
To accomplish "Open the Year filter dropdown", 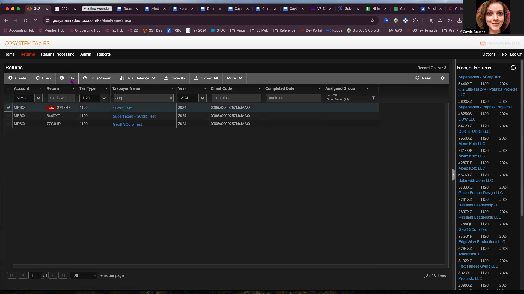I will pos(202,98).
